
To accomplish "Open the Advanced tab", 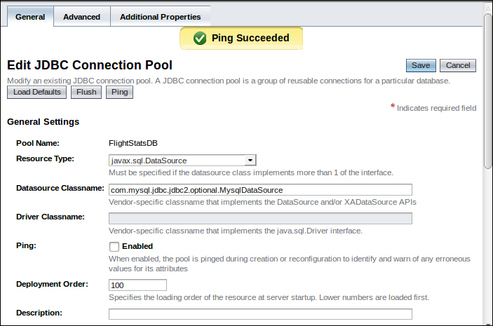I will (x=82, y=17).
